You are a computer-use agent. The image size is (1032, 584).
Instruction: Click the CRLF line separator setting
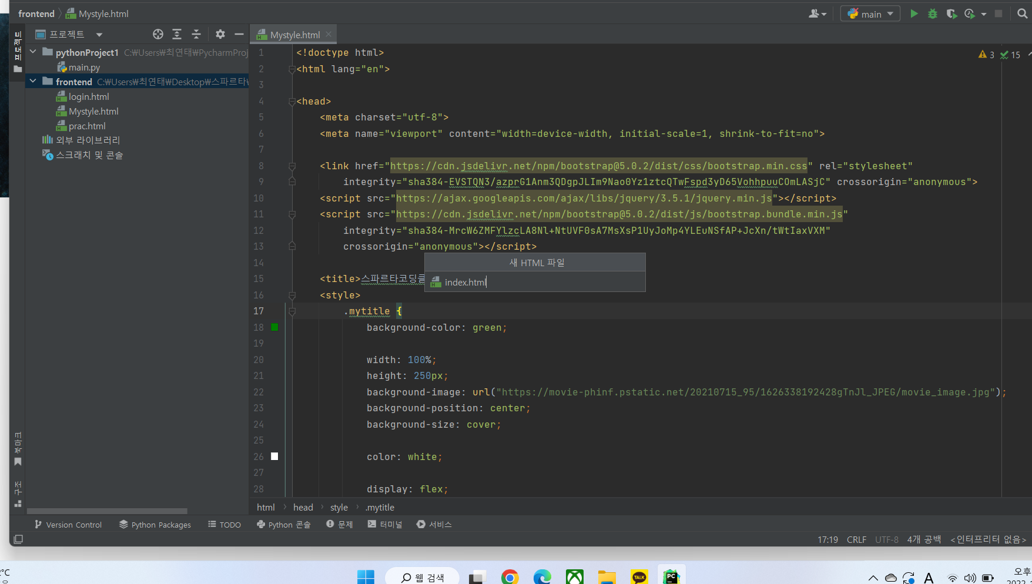tap(856, 539)
